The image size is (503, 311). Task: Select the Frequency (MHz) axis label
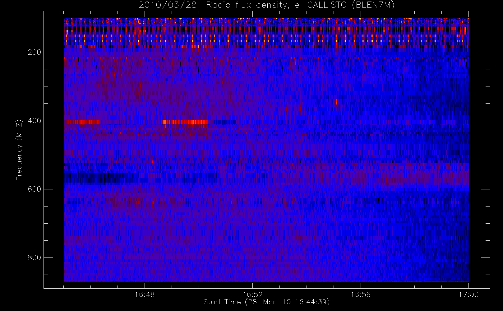click(x=19, y=150)
